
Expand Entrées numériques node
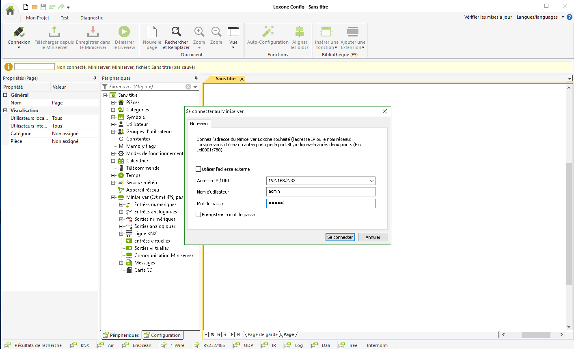click(121, 204)
